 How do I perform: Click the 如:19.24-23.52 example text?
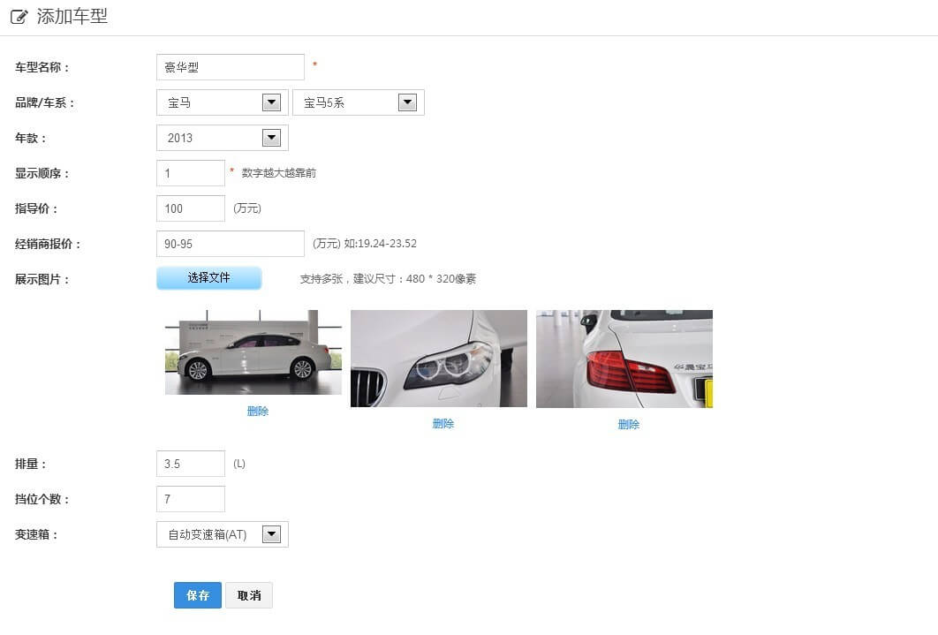coord(381,244)
